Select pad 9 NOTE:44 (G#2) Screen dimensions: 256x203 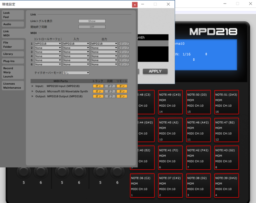pos(146,130)
